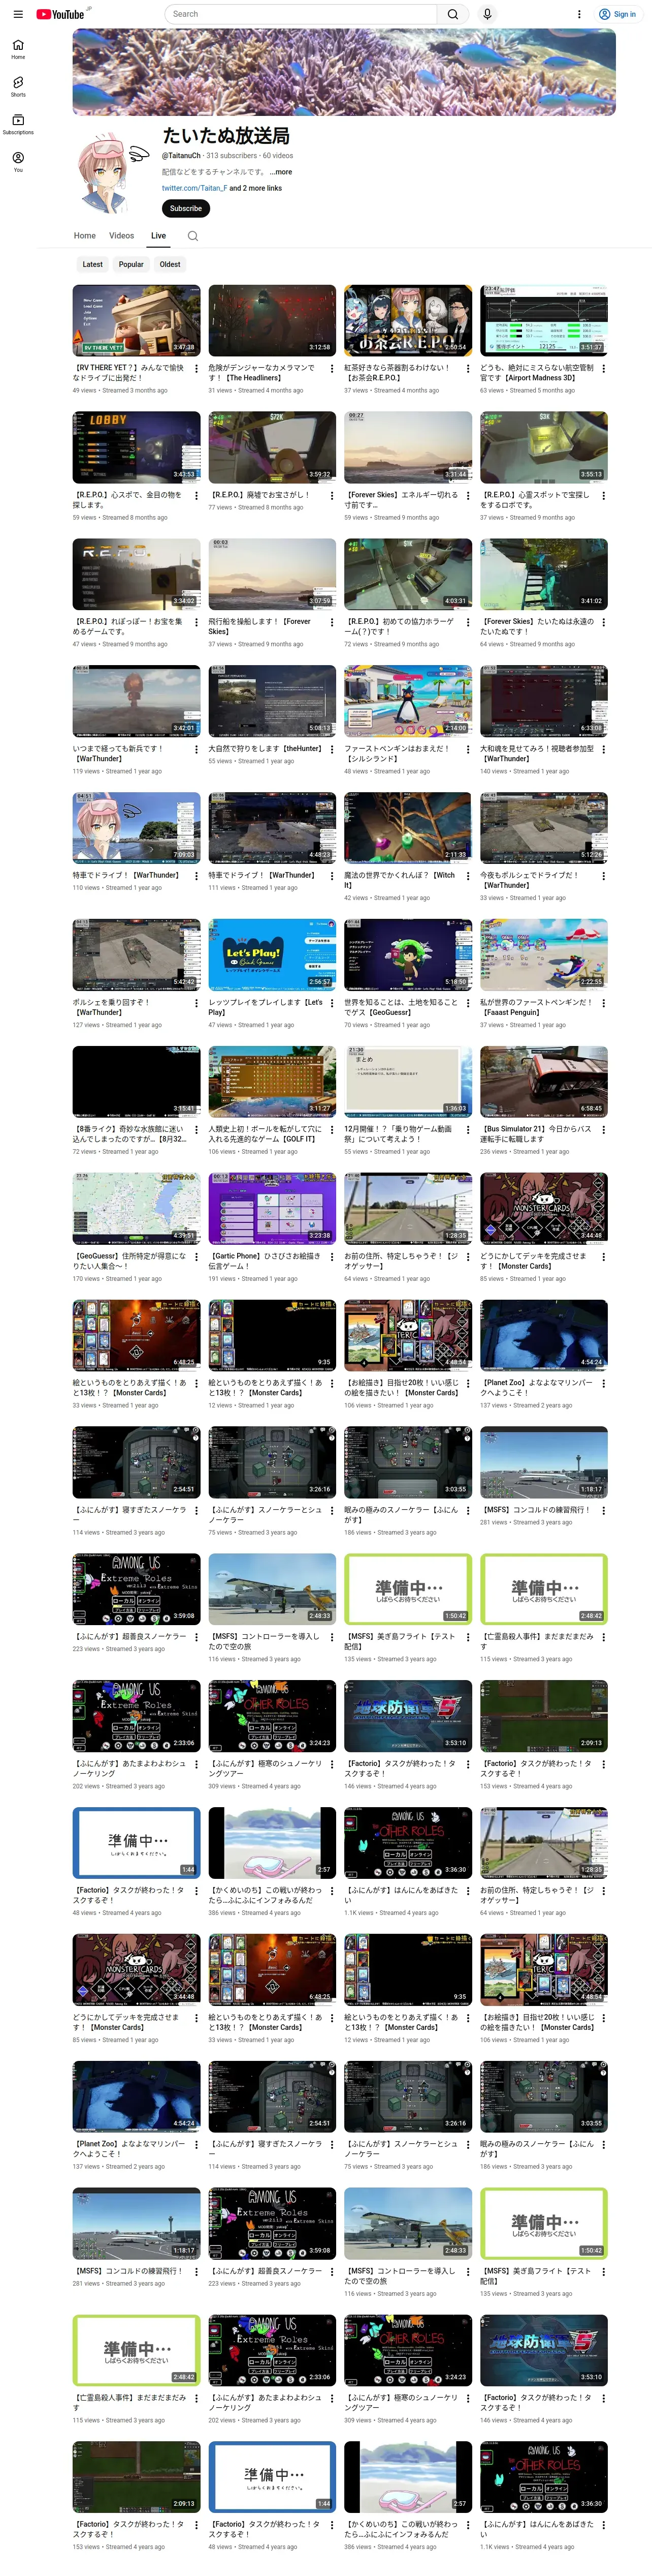Open video title 【R.E.P.O.】れぽっぽー！
The height and width of the screenshot is (2576, 652).
128,627
